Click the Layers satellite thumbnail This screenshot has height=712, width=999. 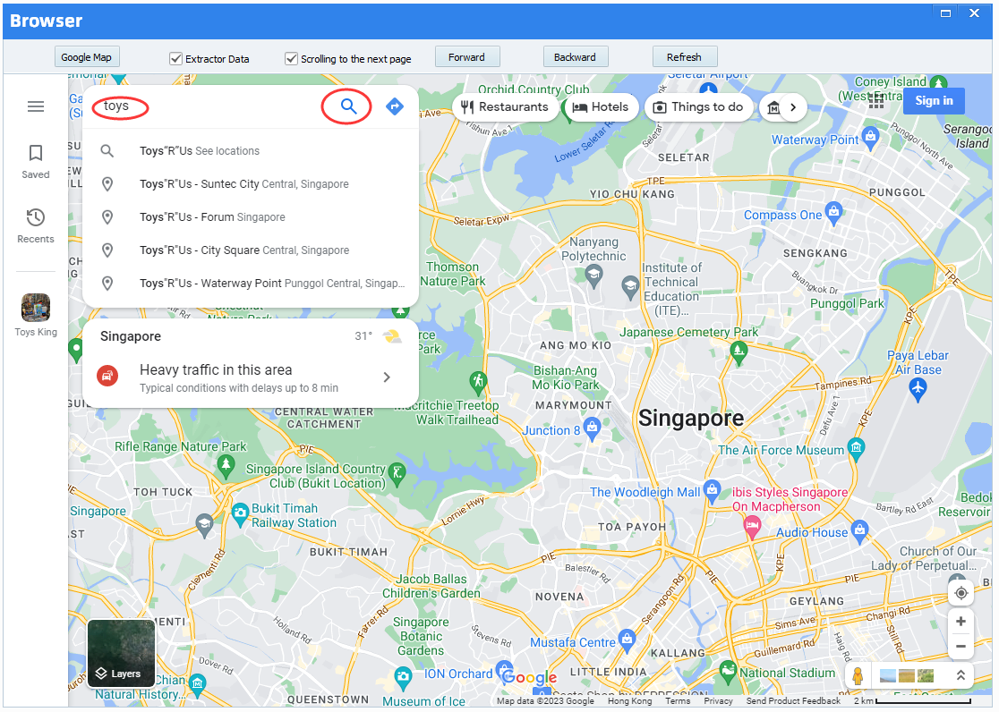[x=121, y=653]
